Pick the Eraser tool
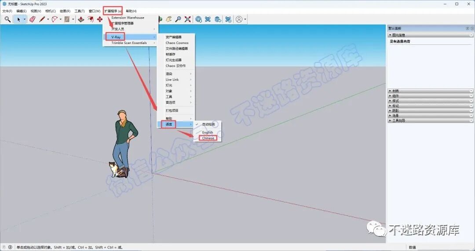 tap(33, 19)
